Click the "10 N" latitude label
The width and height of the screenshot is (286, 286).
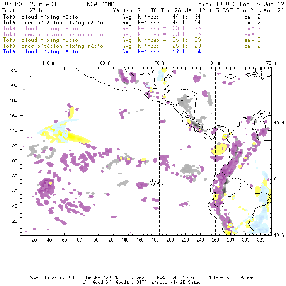click(279, 123)
